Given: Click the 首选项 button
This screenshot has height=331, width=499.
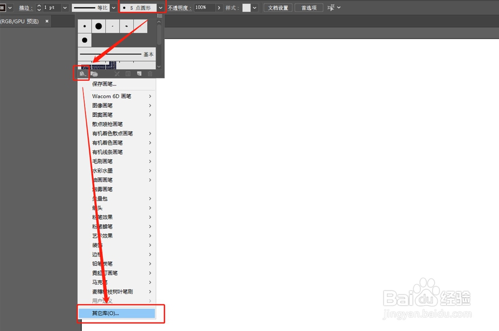Looking at the screenshot, I should [x=309, y=7].
